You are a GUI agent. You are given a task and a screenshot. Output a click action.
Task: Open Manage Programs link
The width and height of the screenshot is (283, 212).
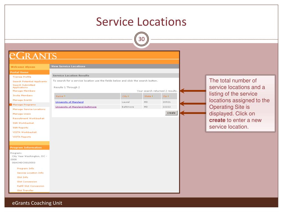(x=24, y=105)
